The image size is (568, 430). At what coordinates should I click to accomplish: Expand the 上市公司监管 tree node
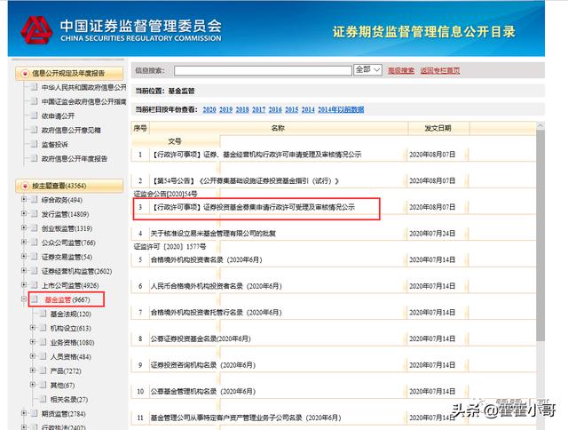[24, 284]
